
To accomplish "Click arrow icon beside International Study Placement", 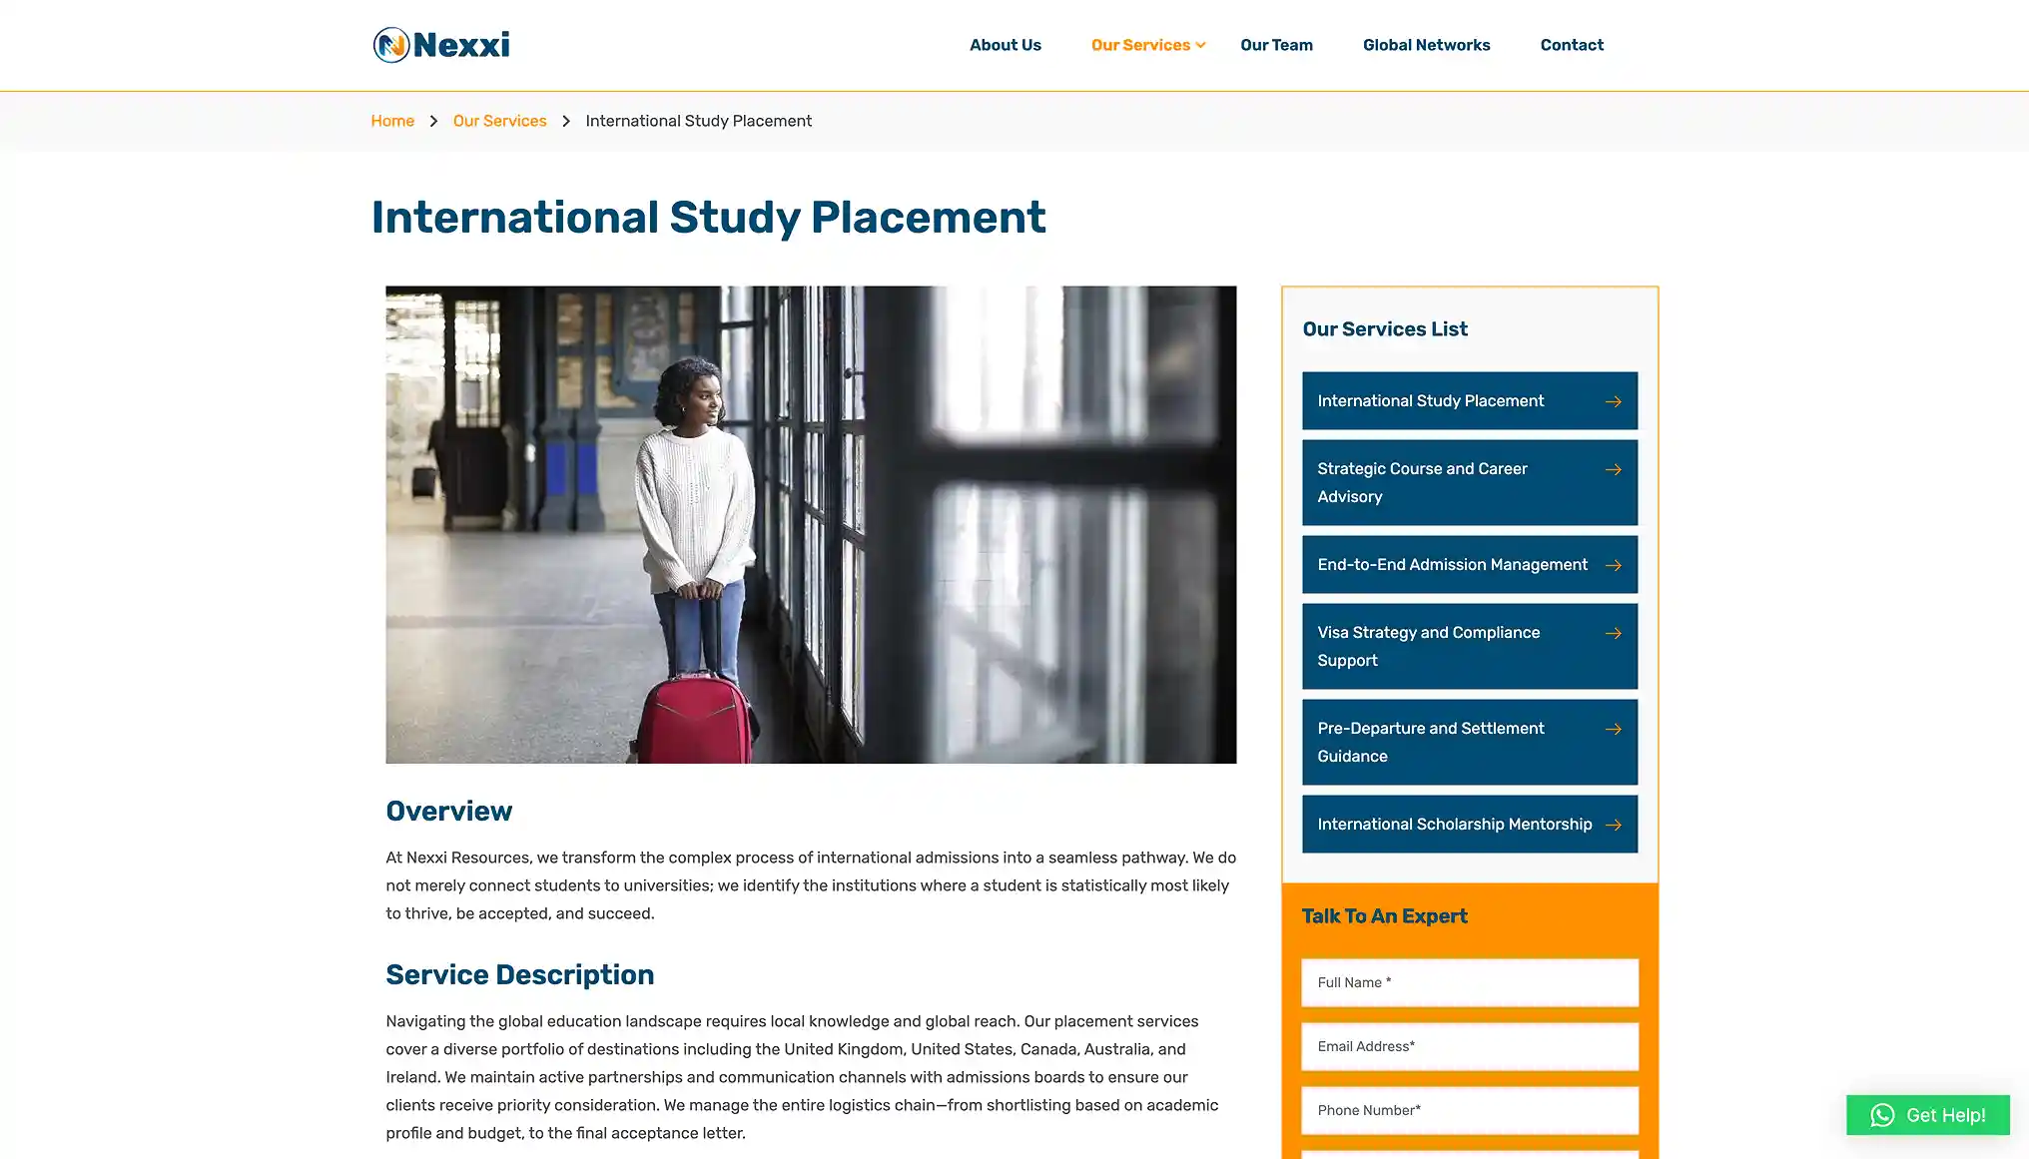I will click(1613, 401).
